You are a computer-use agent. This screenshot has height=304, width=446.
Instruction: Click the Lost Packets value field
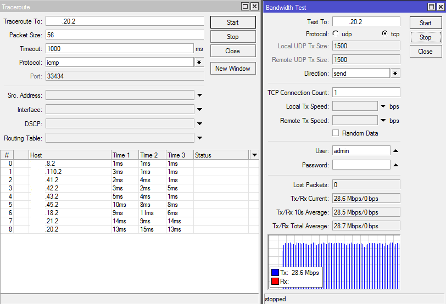coord(366,185)
